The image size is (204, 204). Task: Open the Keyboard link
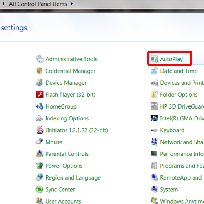tap(172, 130)
